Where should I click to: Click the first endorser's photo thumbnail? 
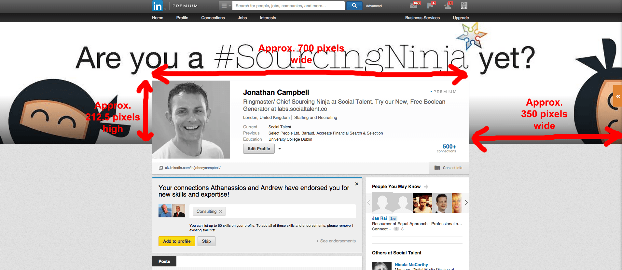165,211
